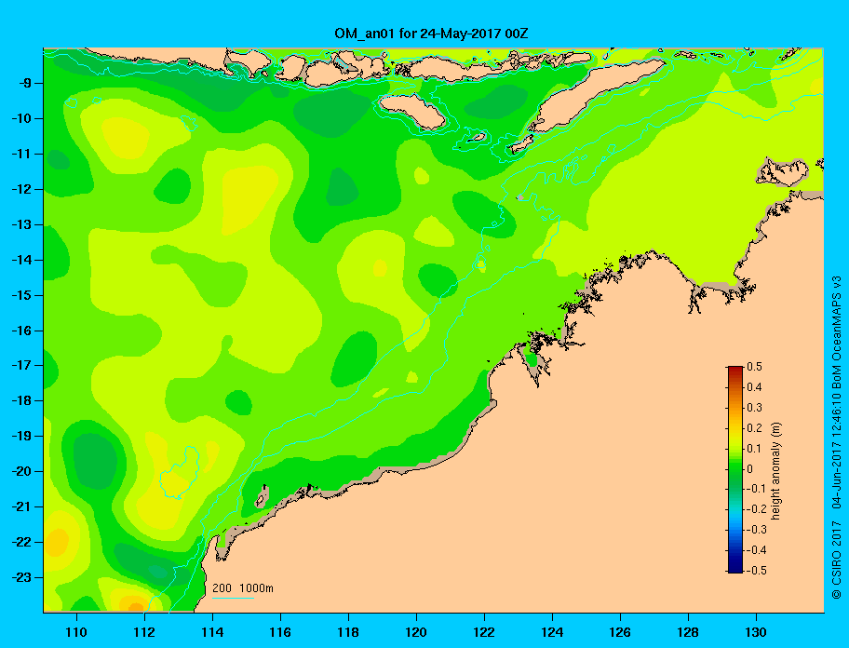Click the colorbar value '-0.1'
Viewport: 849px width, 648px height.
pyautogui.click(x=757, y=489)
